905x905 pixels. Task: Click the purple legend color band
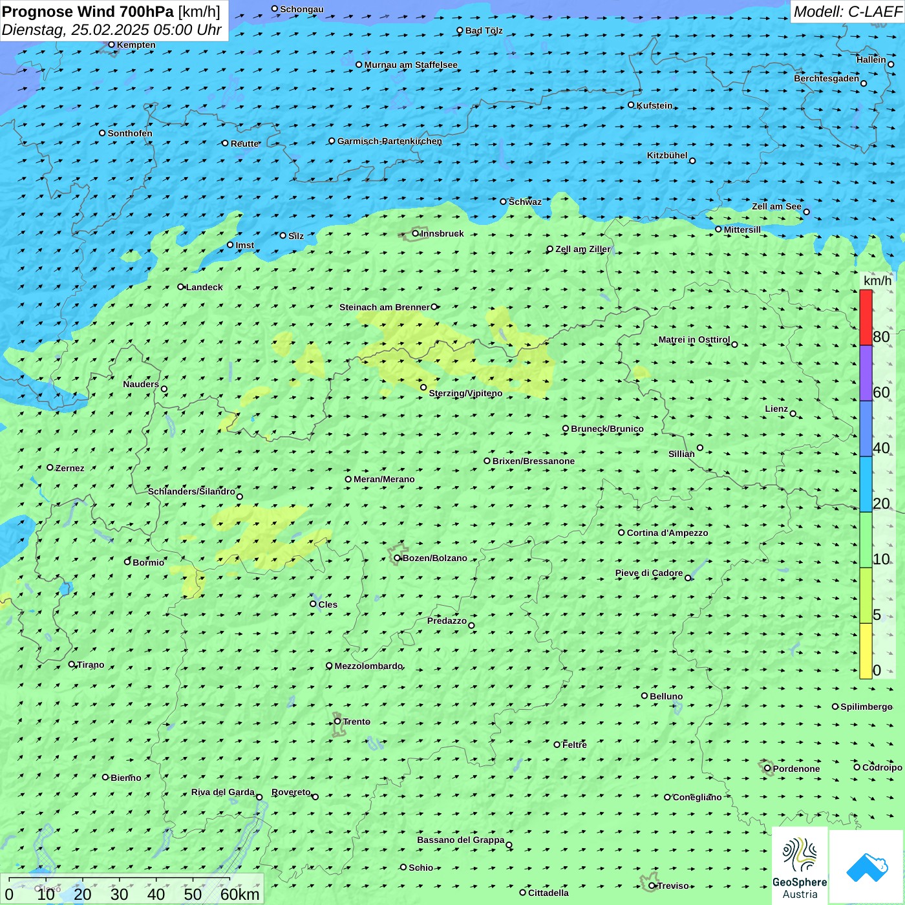tap(866, 373)
